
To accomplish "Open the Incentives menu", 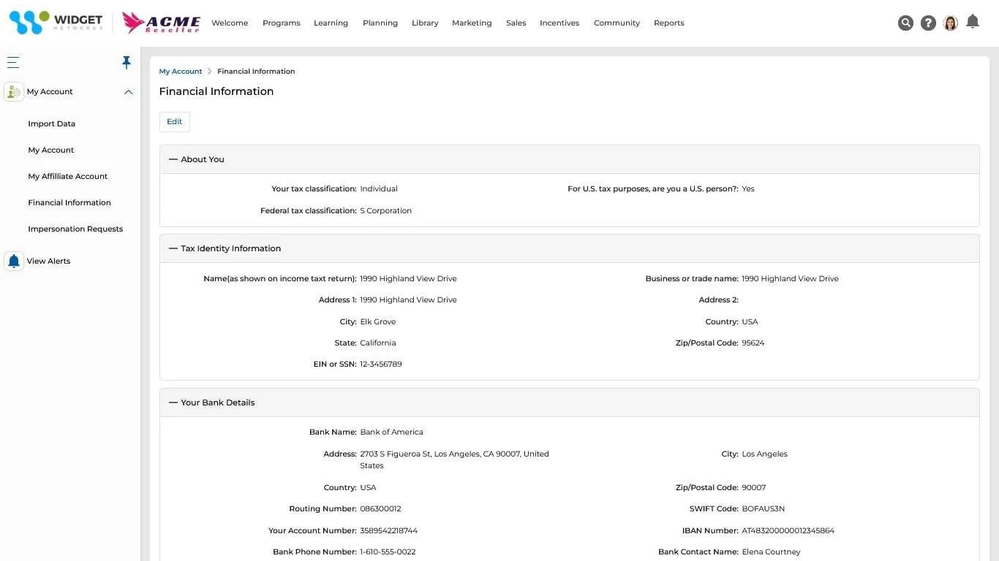I will click(x=559, y=23).
